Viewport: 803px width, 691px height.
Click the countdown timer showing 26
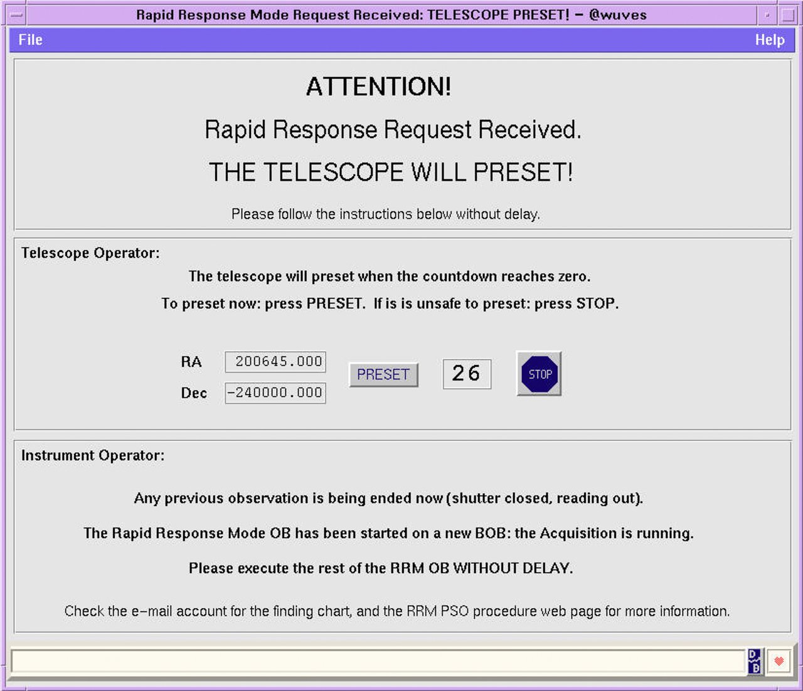467,374
